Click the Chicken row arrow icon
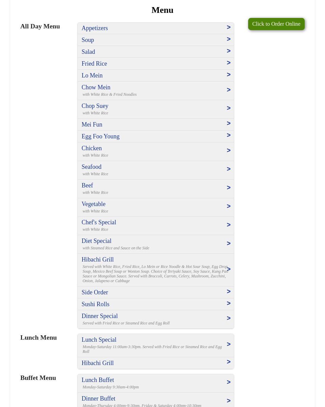Screen dimensions: 325x407 [229, 151]
